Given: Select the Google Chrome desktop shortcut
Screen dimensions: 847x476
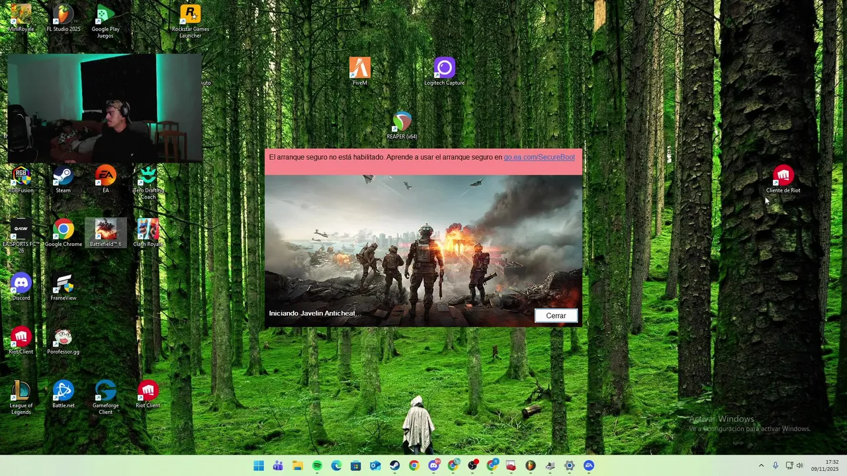Looking at the screenshot, I should click(x=64, y=233).
